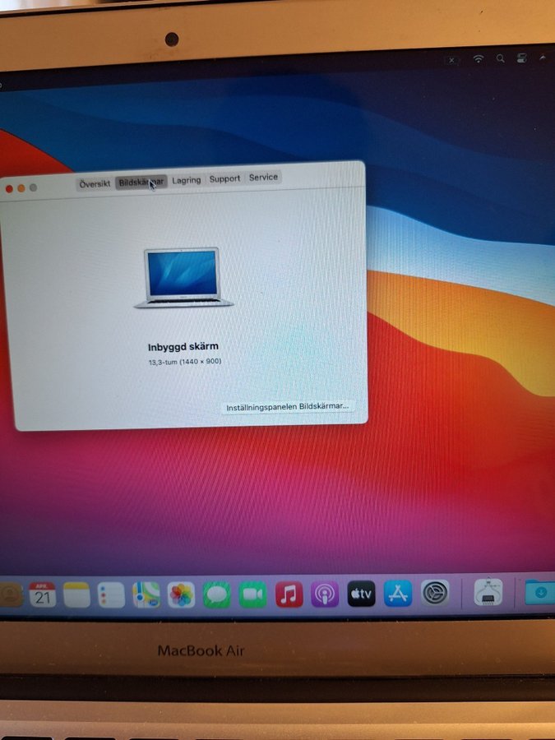Click the battery status menu bar icon
Screen dimensions: 555x740
pos(451,60)
